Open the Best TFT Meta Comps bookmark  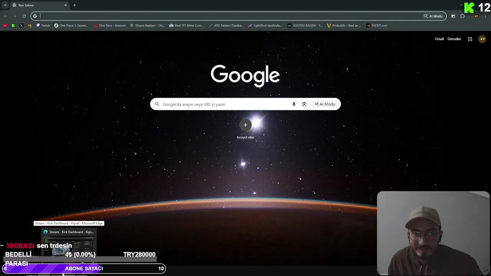tap(186, 26)
